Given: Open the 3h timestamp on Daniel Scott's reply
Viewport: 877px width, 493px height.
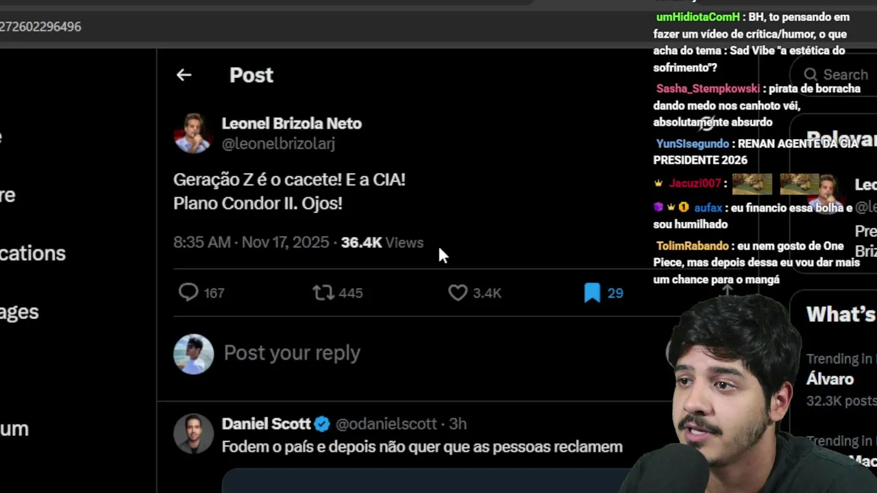Looking at the screenshot, I should [458, 424].
